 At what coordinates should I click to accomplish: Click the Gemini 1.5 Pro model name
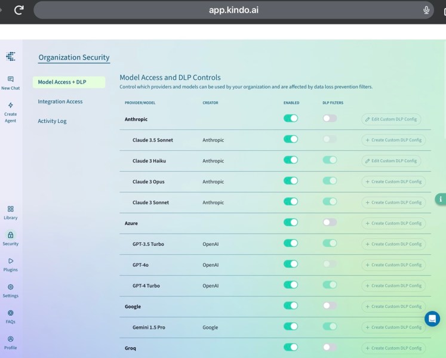click(149, 328)
